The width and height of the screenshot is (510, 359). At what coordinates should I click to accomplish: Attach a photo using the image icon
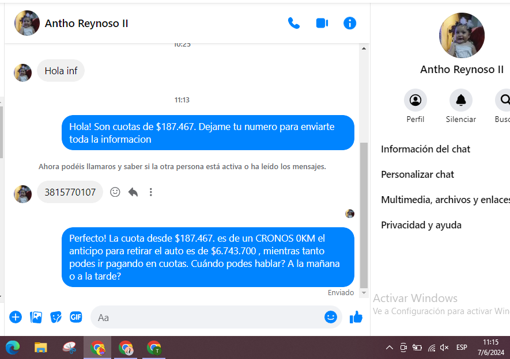click(x=36, y=317)
